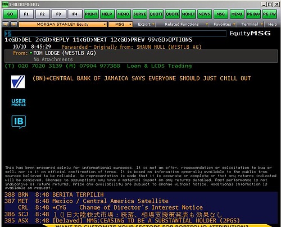Viewport: 281px width, 227px height.
Task: Open HELP from the green toolbar
Action: click(x=107, y=14)
